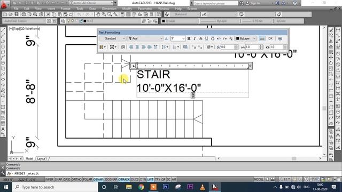This screenshot has height=192, width=342.
Task: Click the Undo arrow in Text Formatting
Action: [x=219, y=38]
